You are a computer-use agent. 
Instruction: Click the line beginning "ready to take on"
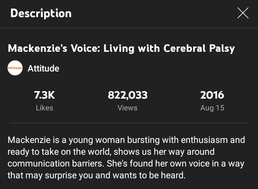[111, 152]
